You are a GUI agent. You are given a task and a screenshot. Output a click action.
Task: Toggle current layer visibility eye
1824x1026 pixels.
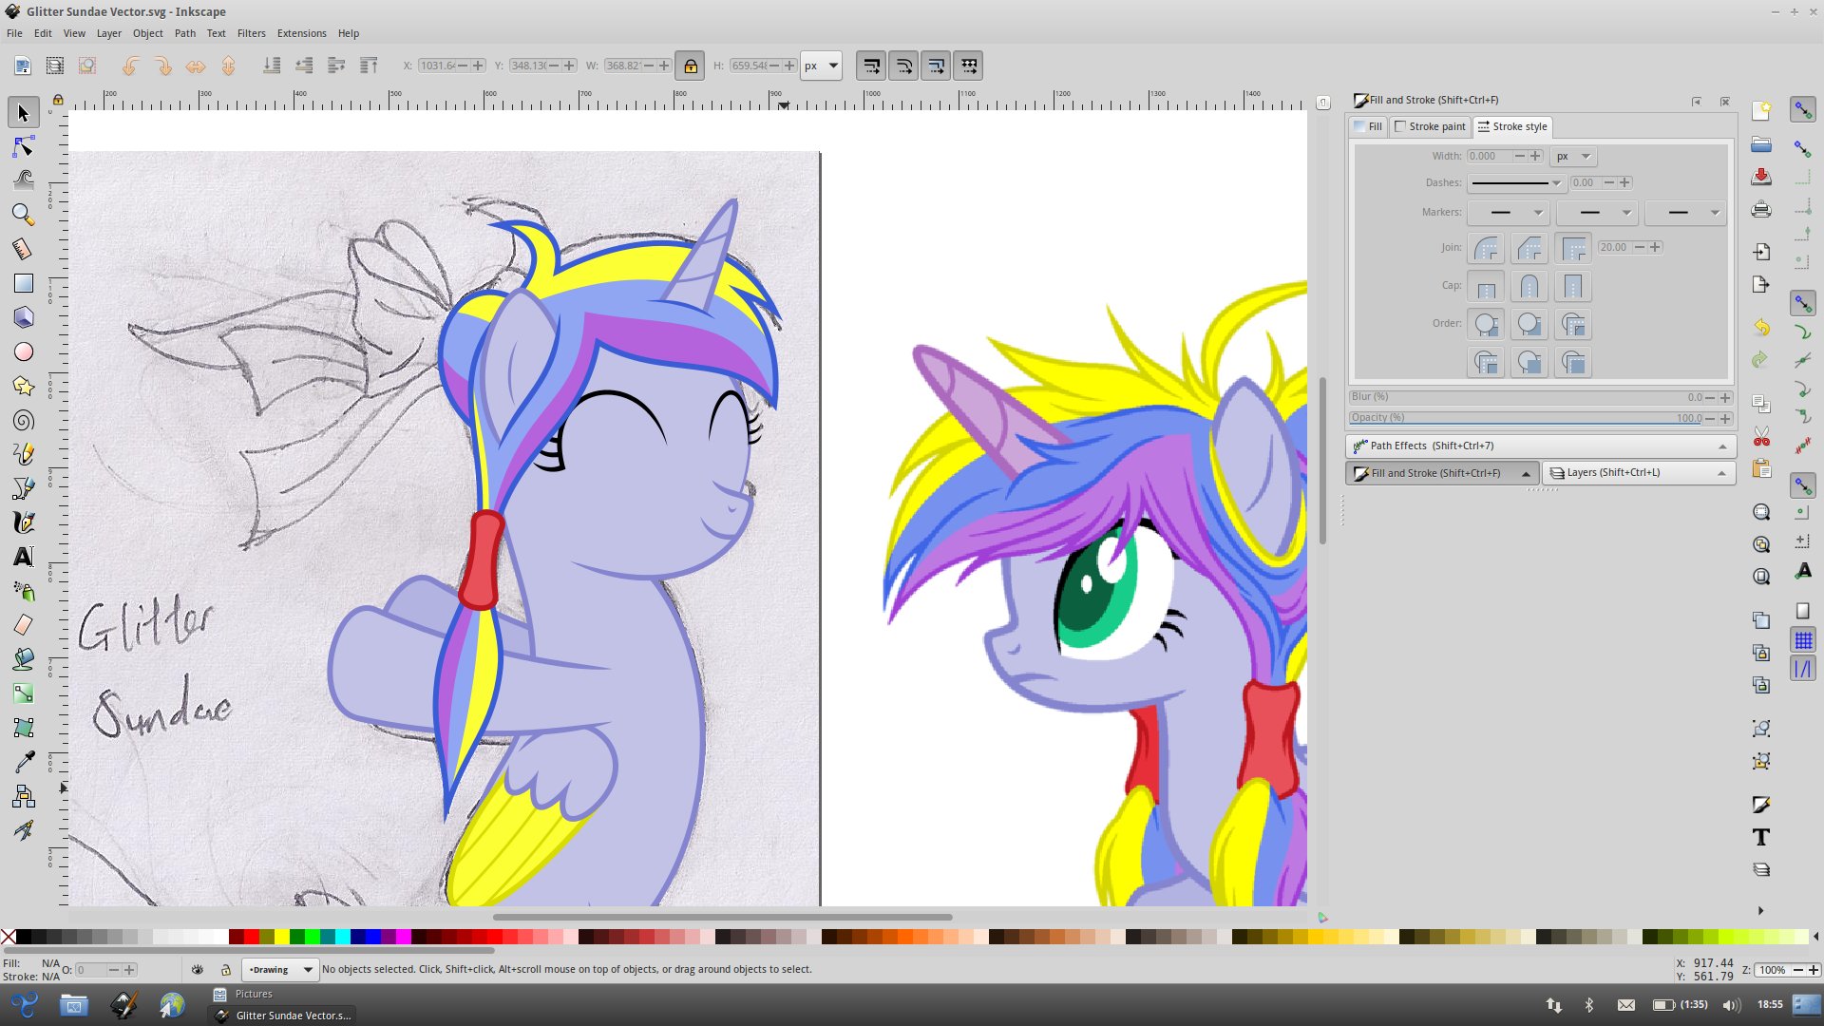point(197,970)
